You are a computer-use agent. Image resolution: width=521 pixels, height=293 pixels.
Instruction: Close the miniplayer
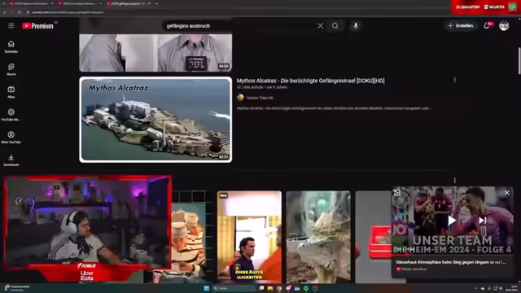tap(506, 193)
